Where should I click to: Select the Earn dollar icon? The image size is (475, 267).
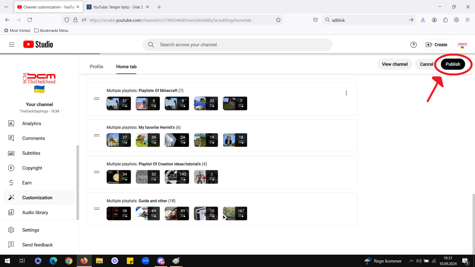tap(11, 183)
